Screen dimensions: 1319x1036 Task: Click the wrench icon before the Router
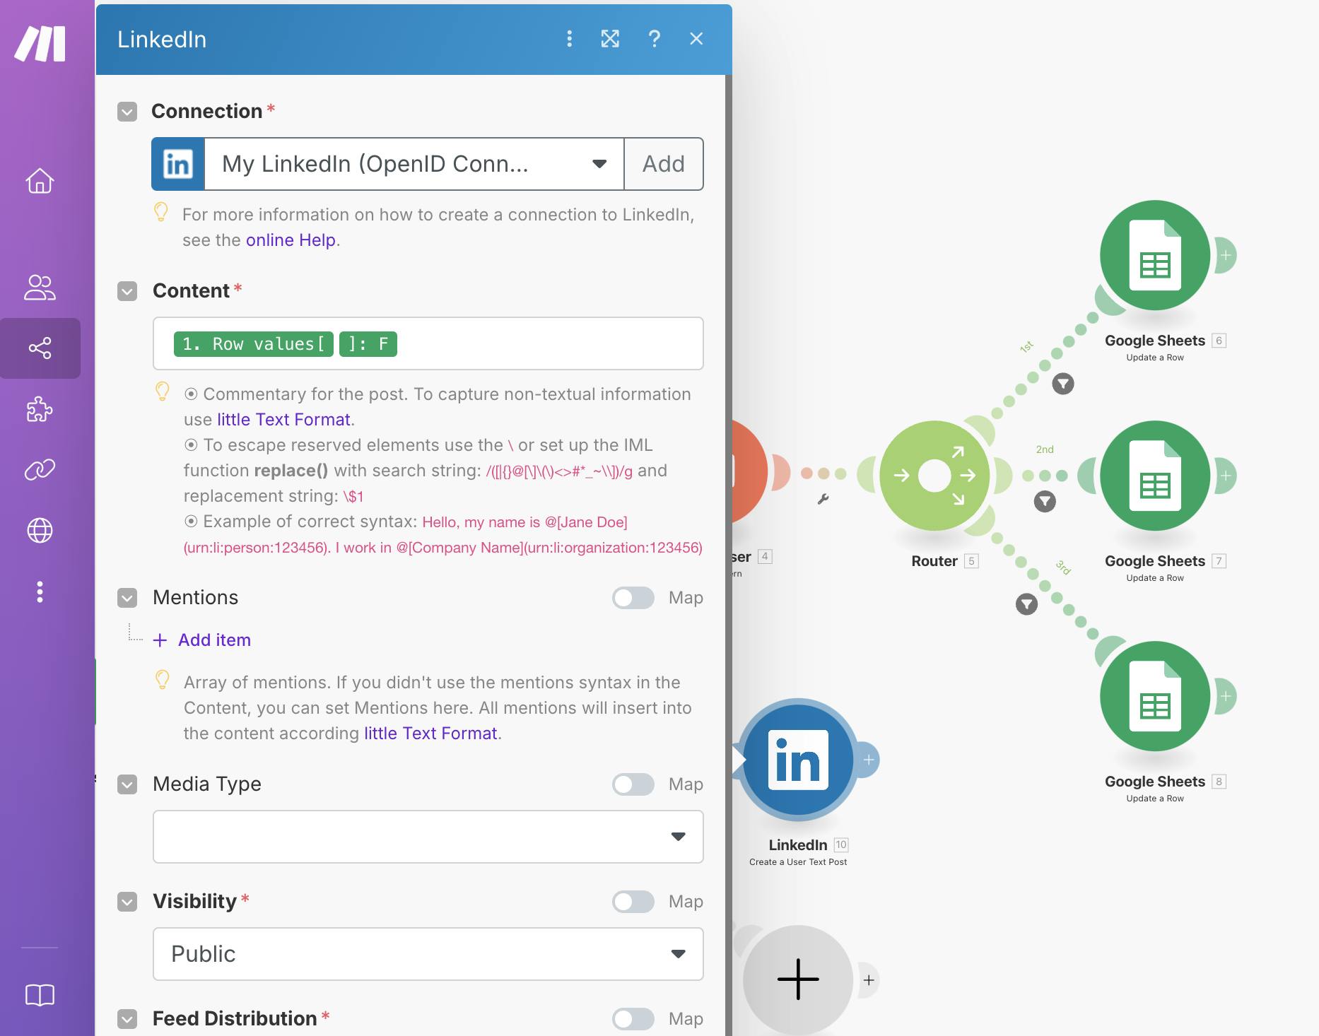823,499
